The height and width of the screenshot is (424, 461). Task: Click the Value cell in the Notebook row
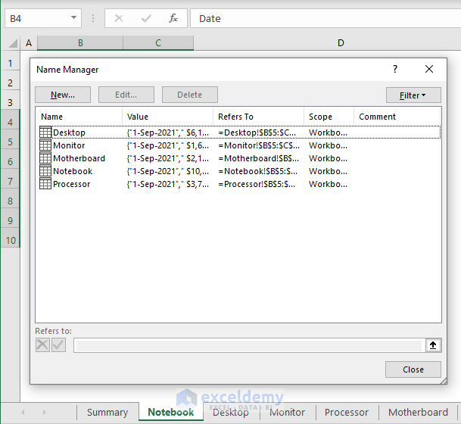point(168,171)
